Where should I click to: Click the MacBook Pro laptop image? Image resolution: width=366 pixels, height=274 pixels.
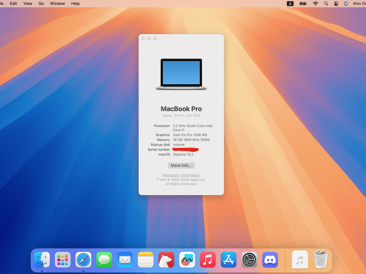point(181,74)
